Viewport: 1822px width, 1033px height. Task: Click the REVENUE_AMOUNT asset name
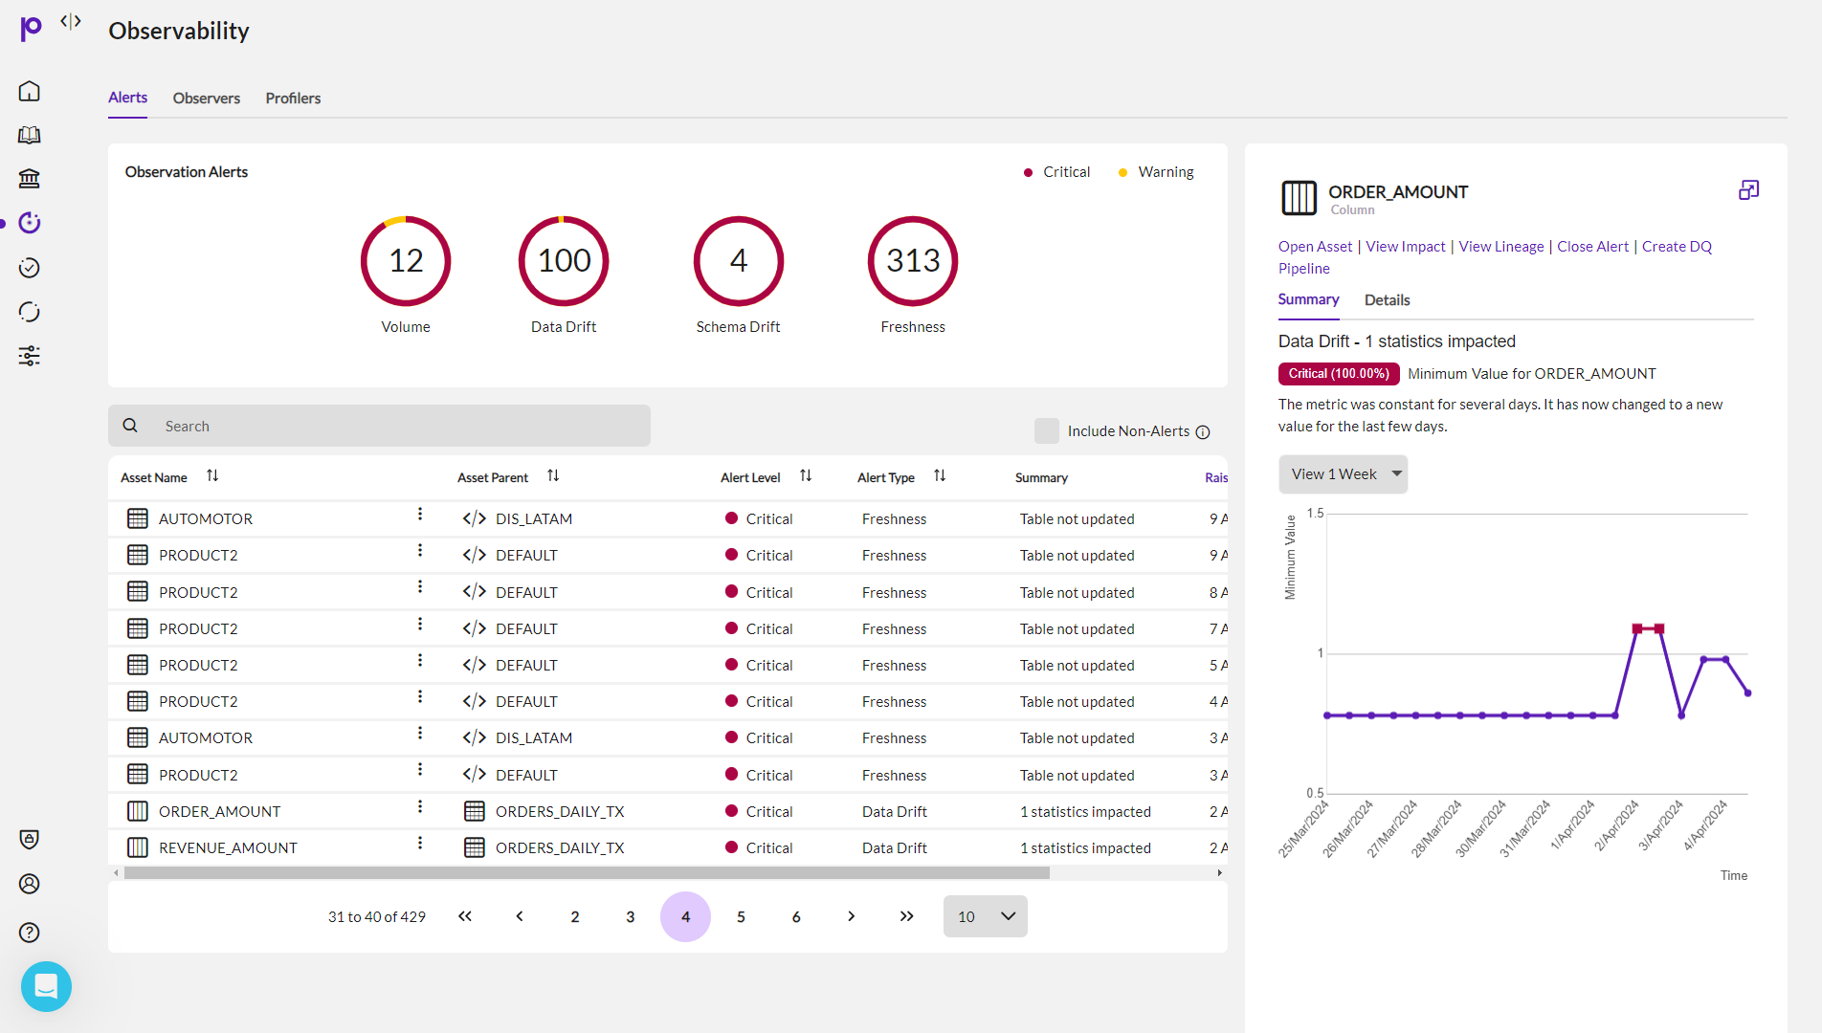[228, 848]
